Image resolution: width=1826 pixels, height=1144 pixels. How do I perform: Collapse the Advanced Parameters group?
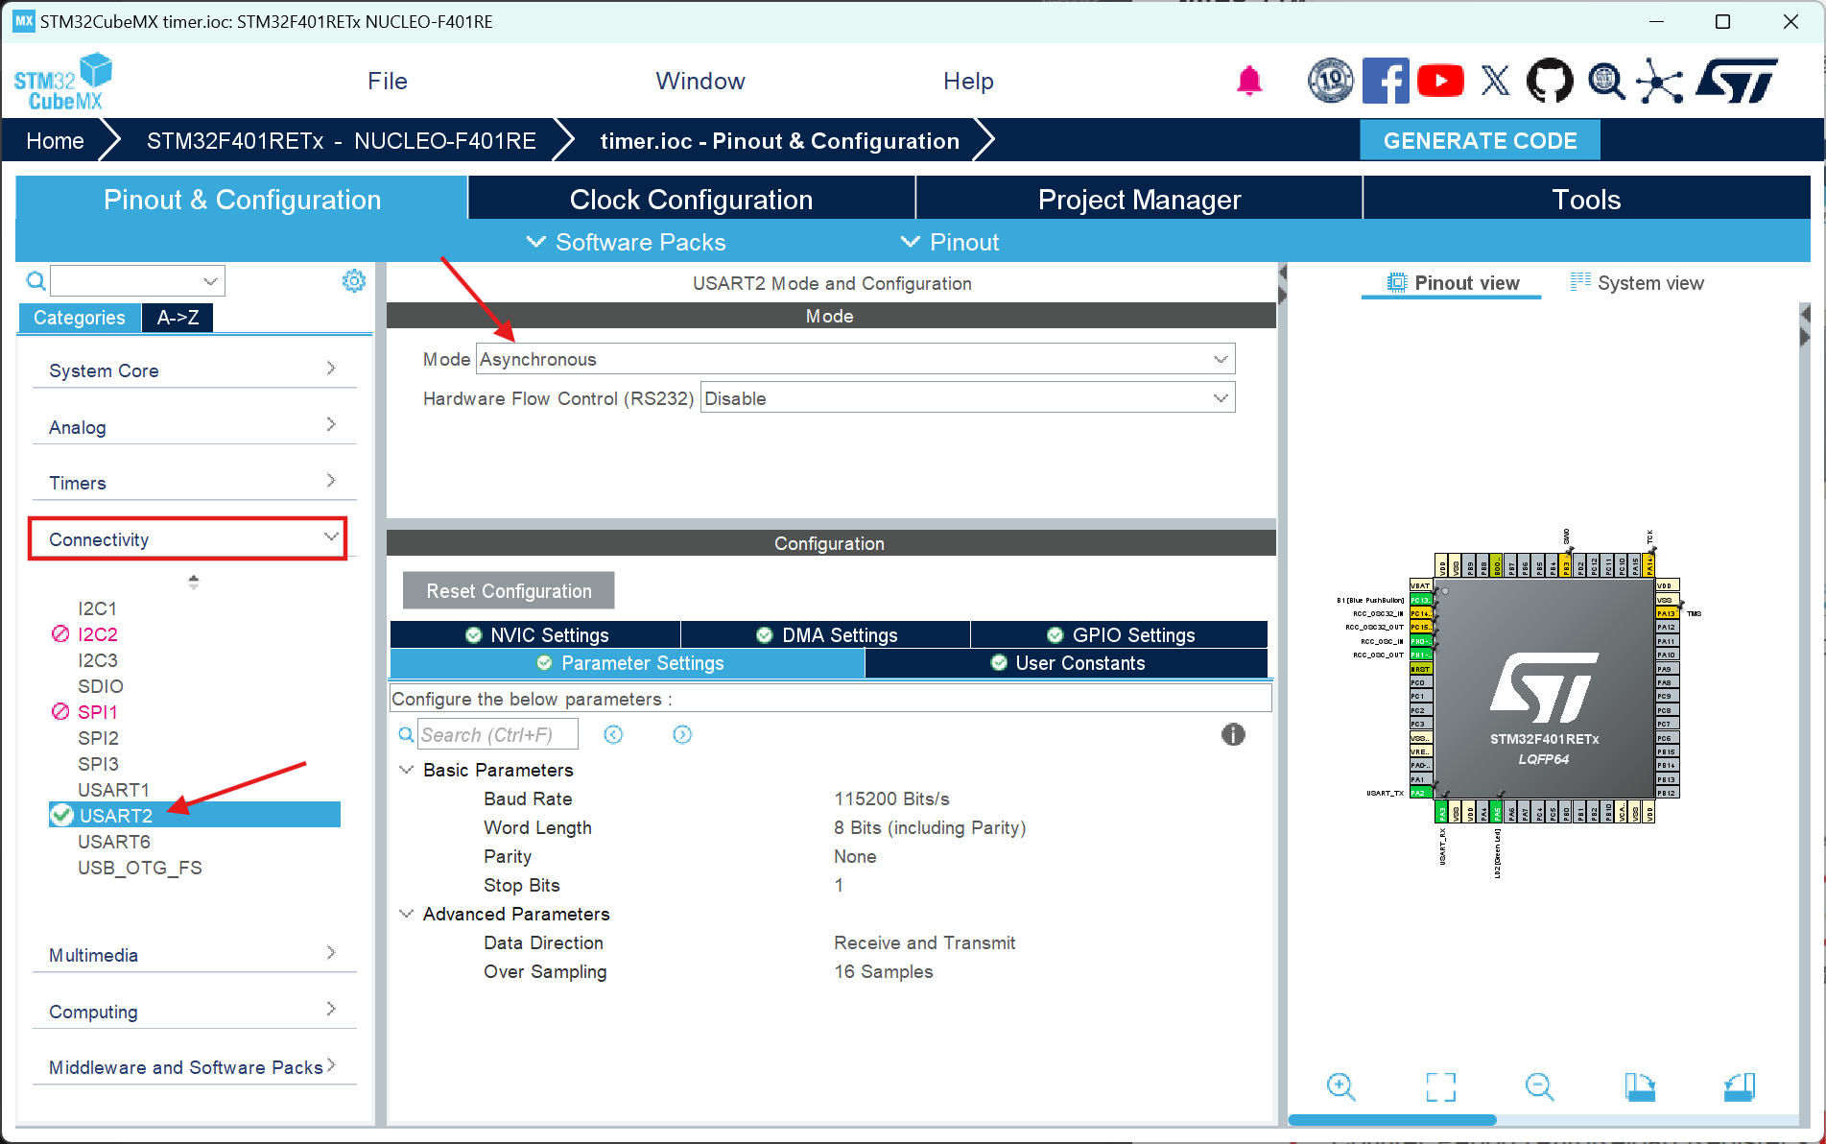[x=406, y=914]
